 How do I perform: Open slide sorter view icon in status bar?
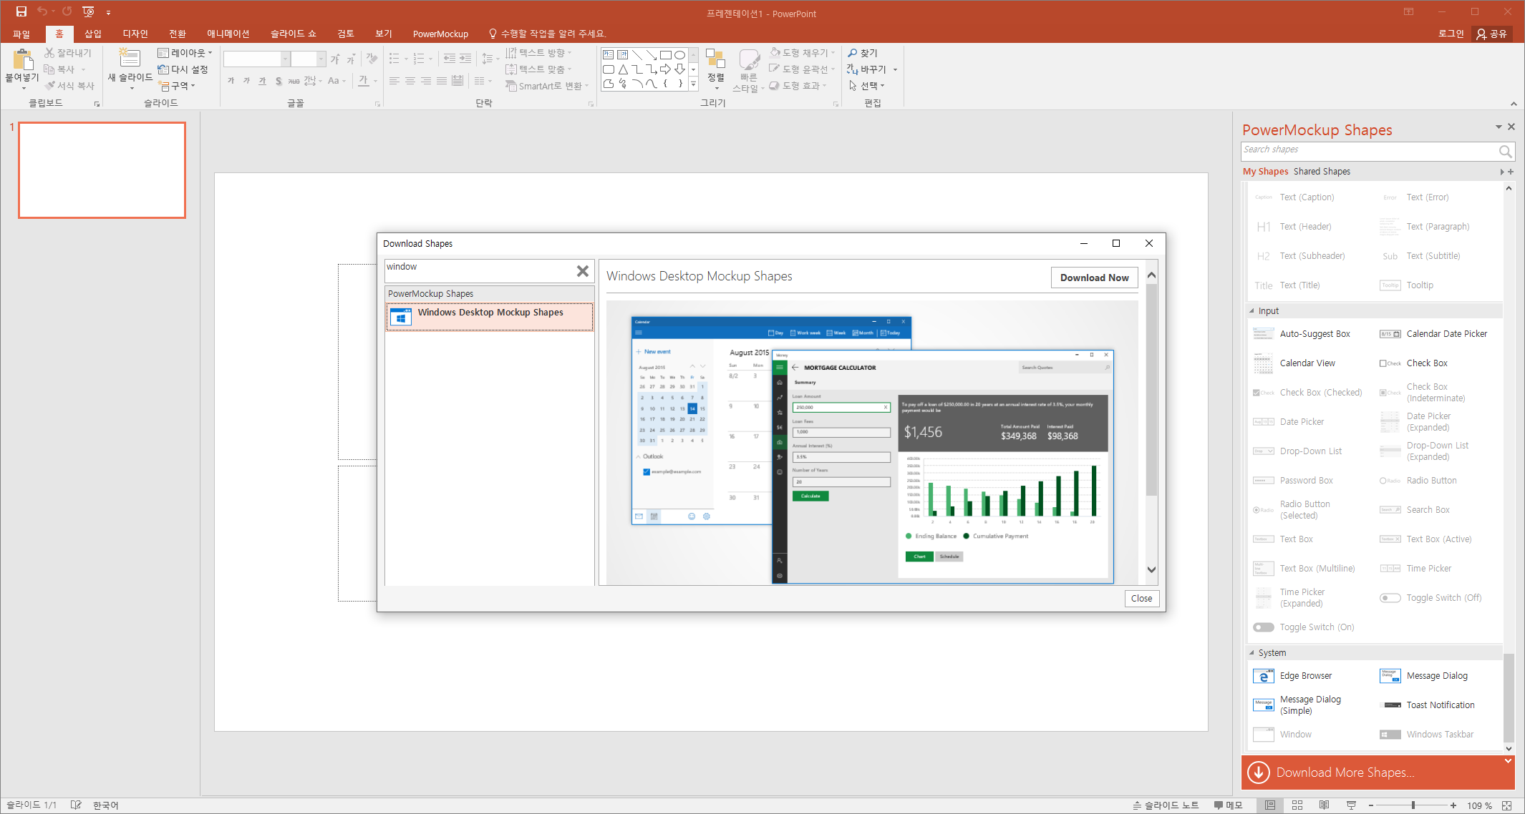[x=1297, y=805]
